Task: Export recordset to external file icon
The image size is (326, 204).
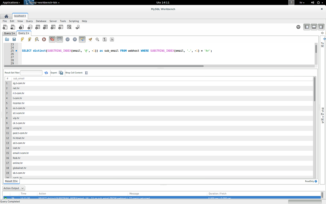Action: [x=61, y=73]
